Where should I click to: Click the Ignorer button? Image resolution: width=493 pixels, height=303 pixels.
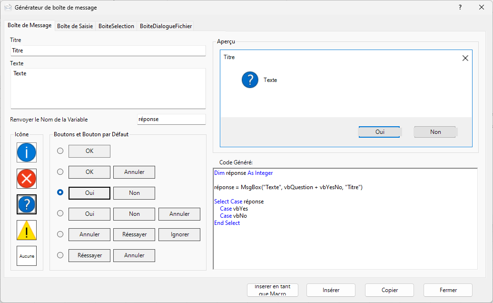179,235
